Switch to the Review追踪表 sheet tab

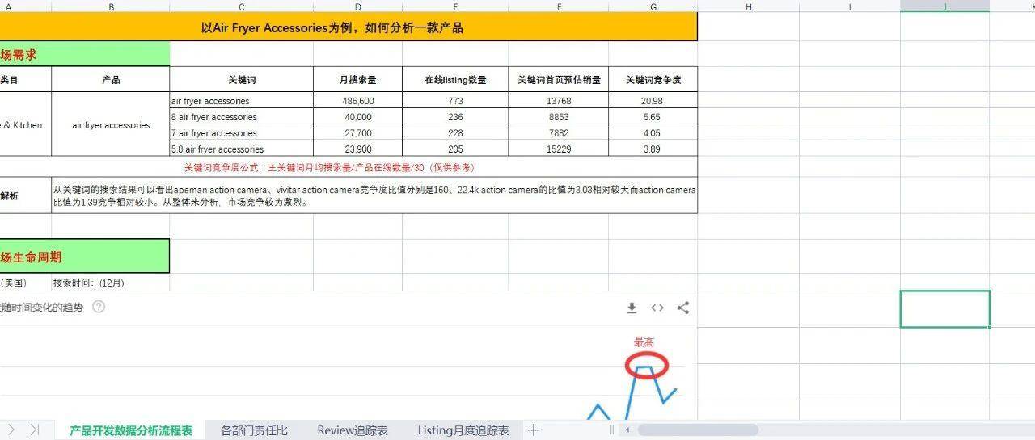[352, 430]
